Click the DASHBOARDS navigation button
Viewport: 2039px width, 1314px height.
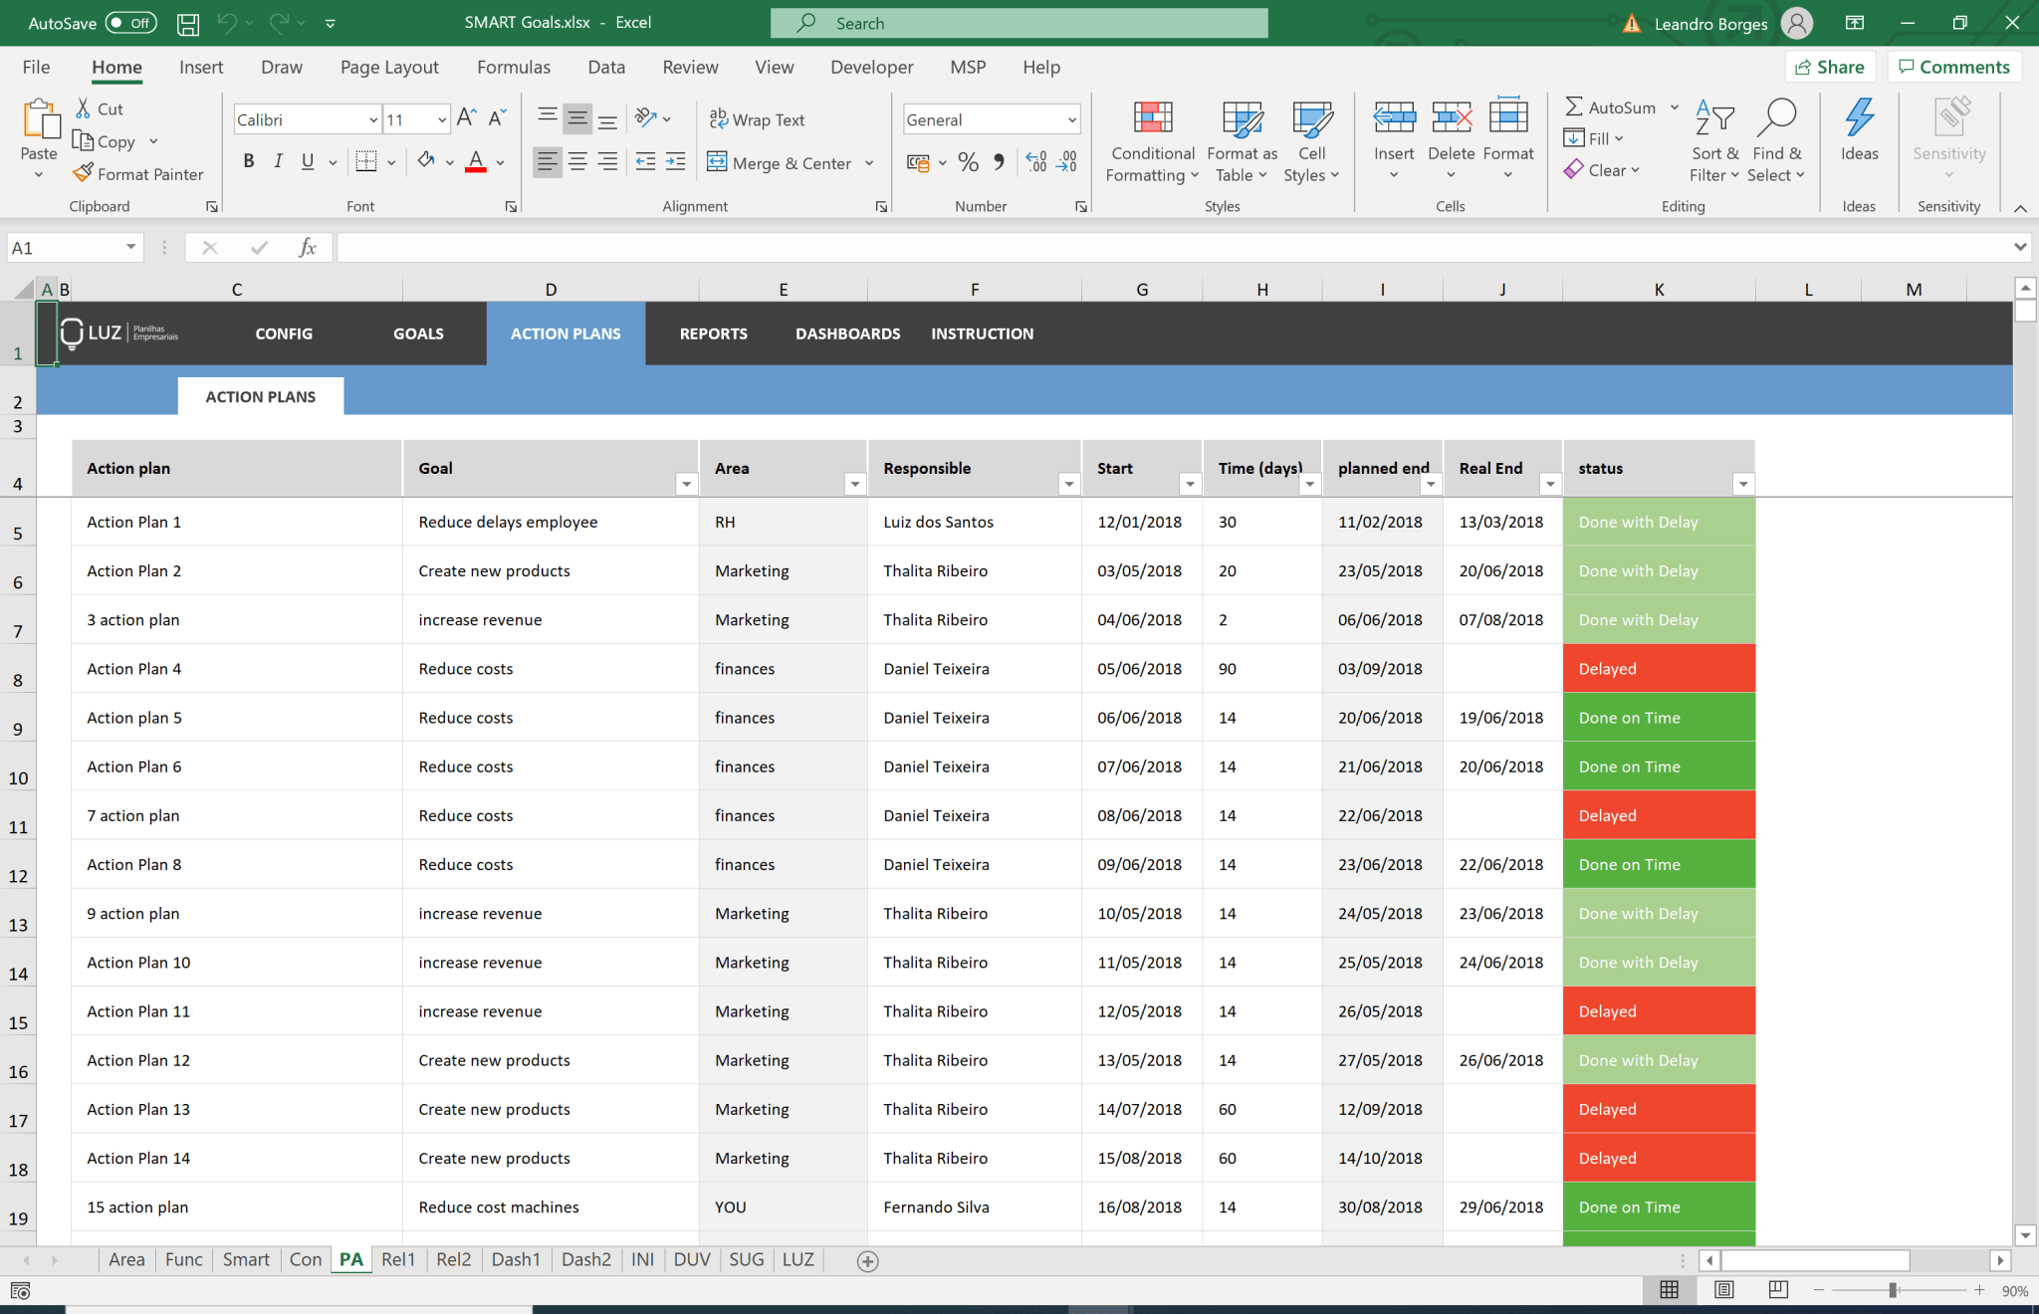click(847, 333)
